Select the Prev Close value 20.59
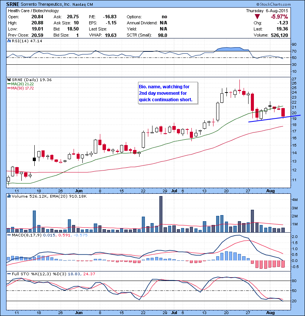Screen dimensions: 305x316 (x=37, y=35)
